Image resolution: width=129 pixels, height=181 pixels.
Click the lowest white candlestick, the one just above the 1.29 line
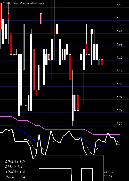coord(72,108)
